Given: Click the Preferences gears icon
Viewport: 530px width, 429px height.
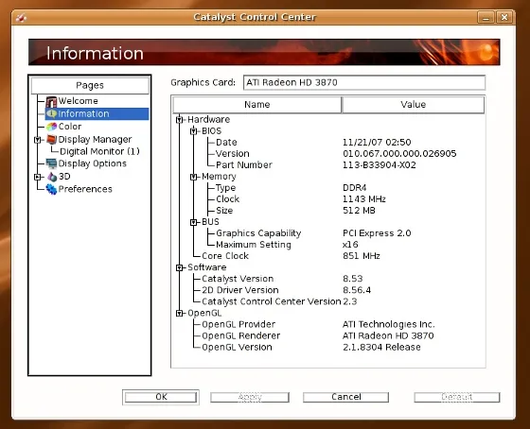Looking at the screenshot, I should pyautogui.click(x=51, y=189).
